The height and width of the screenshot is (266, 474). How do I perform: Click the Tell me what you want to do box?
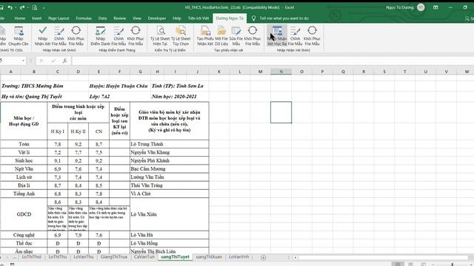pos(284,18)
